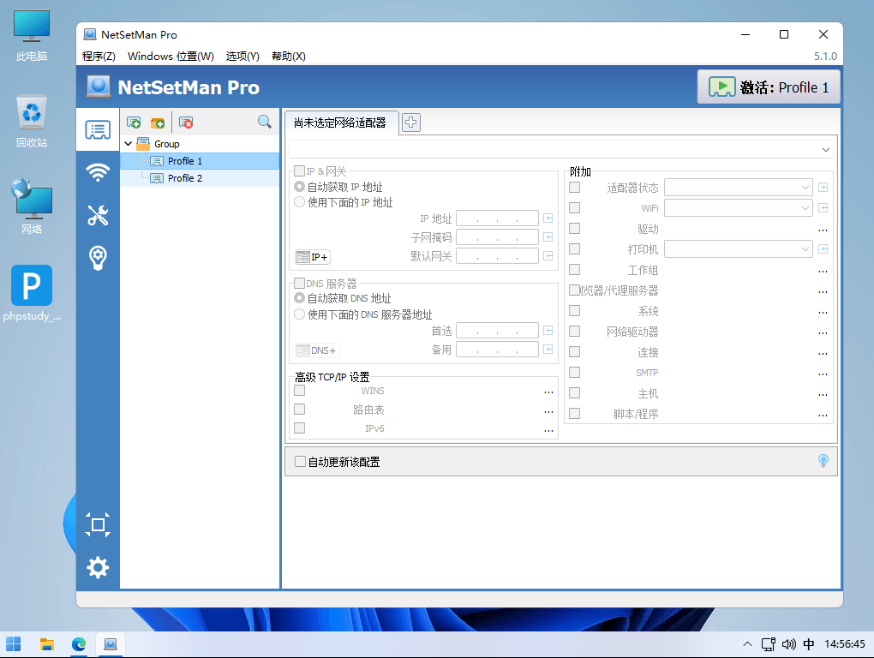Select 自动获取 IP 地址 radio
This screenshot has height=658, width=874.
click(x=299, y=187)
